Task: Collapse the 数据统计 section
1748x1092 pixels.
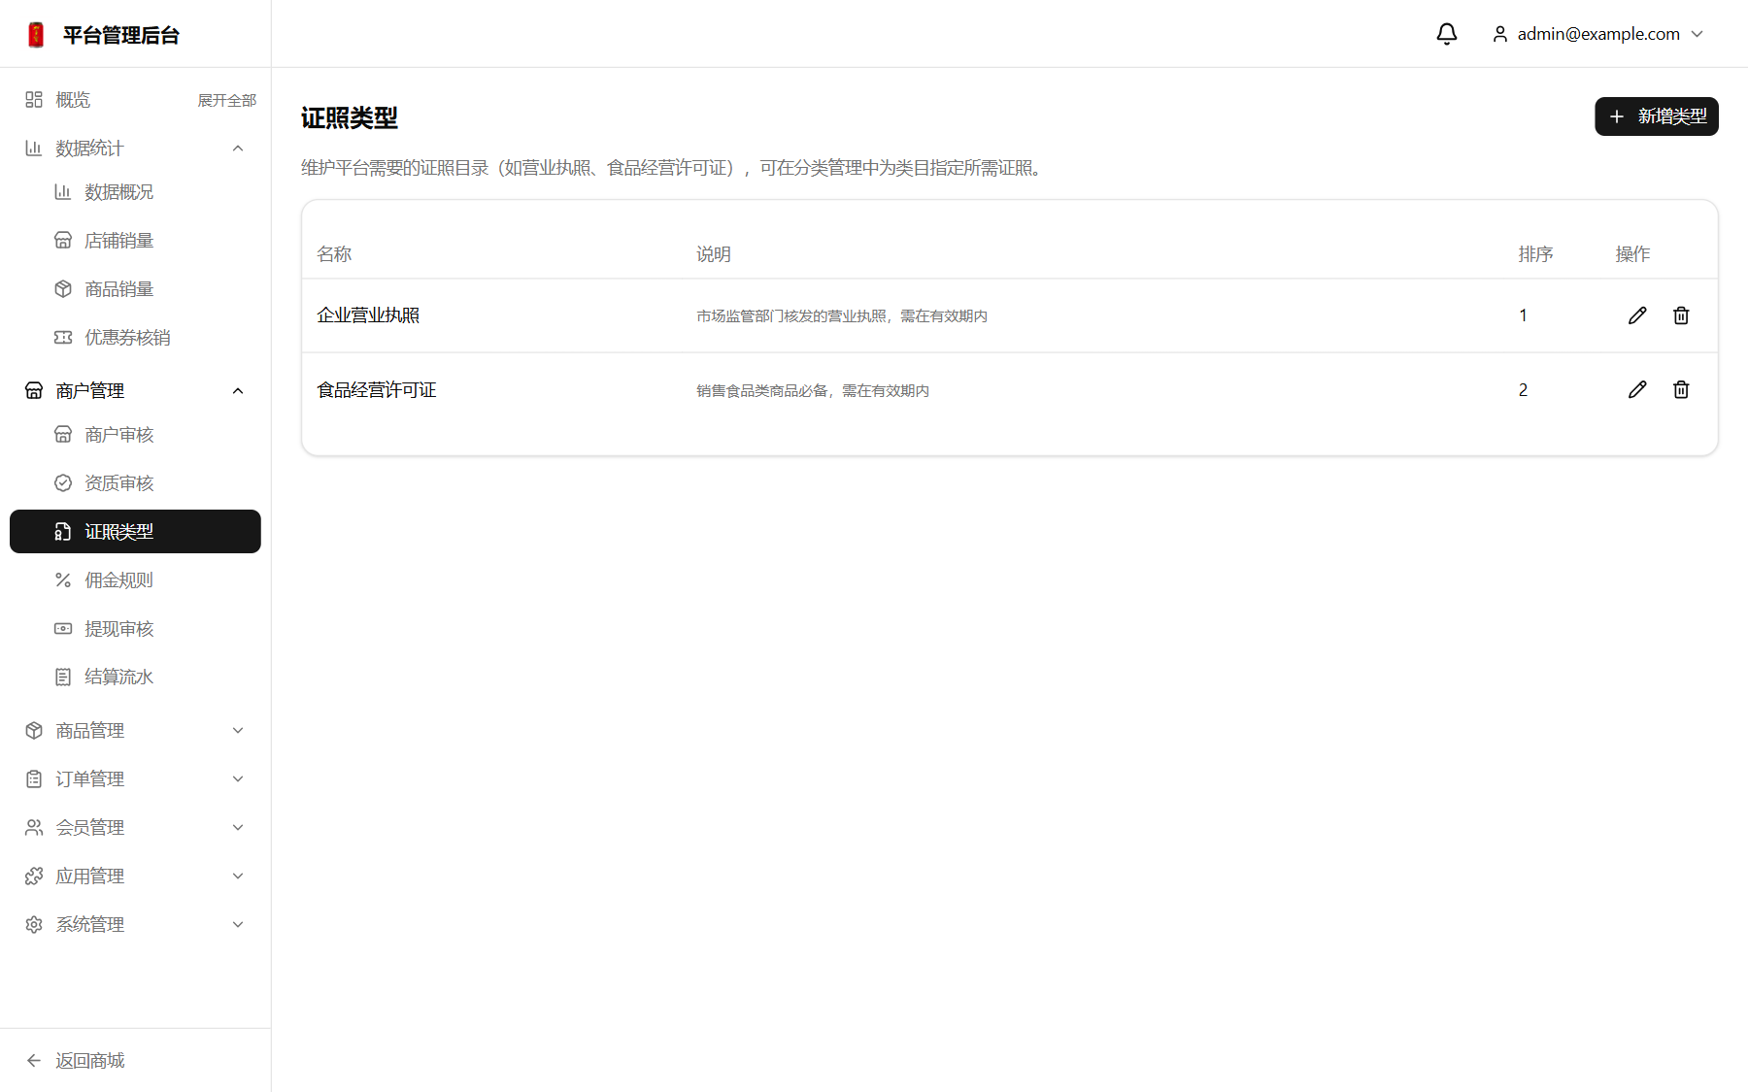Action: coord(135,149)
